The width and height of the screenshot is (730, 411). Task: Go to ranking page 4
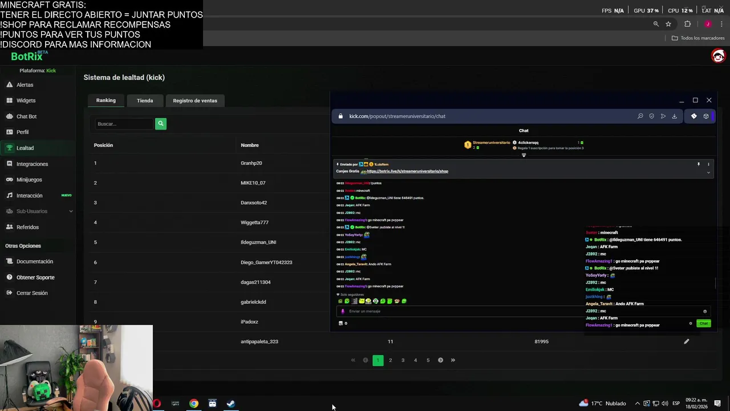[x=415, y=360]
